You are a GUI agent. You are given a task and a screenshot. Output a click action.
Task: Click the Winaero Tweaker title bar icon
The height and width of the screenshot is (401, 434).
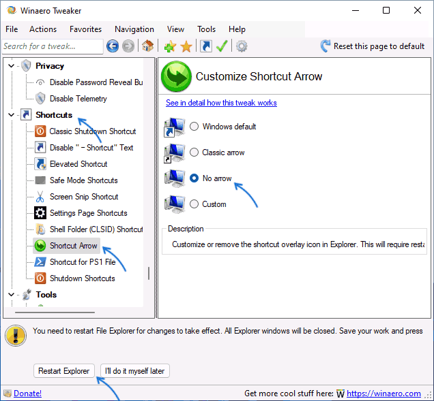[x=12, y=10]
